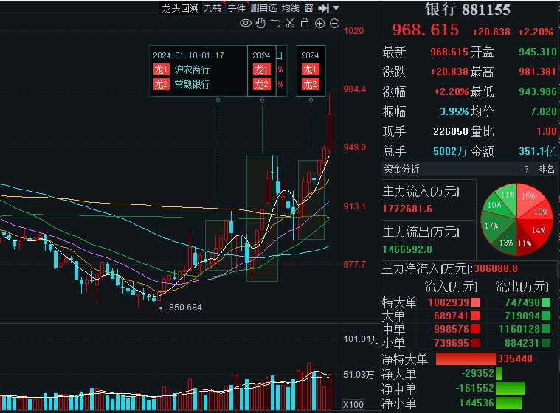The image size is (560, 413).
Task: Click the 银行 881155 title
Action: (468, 10)
